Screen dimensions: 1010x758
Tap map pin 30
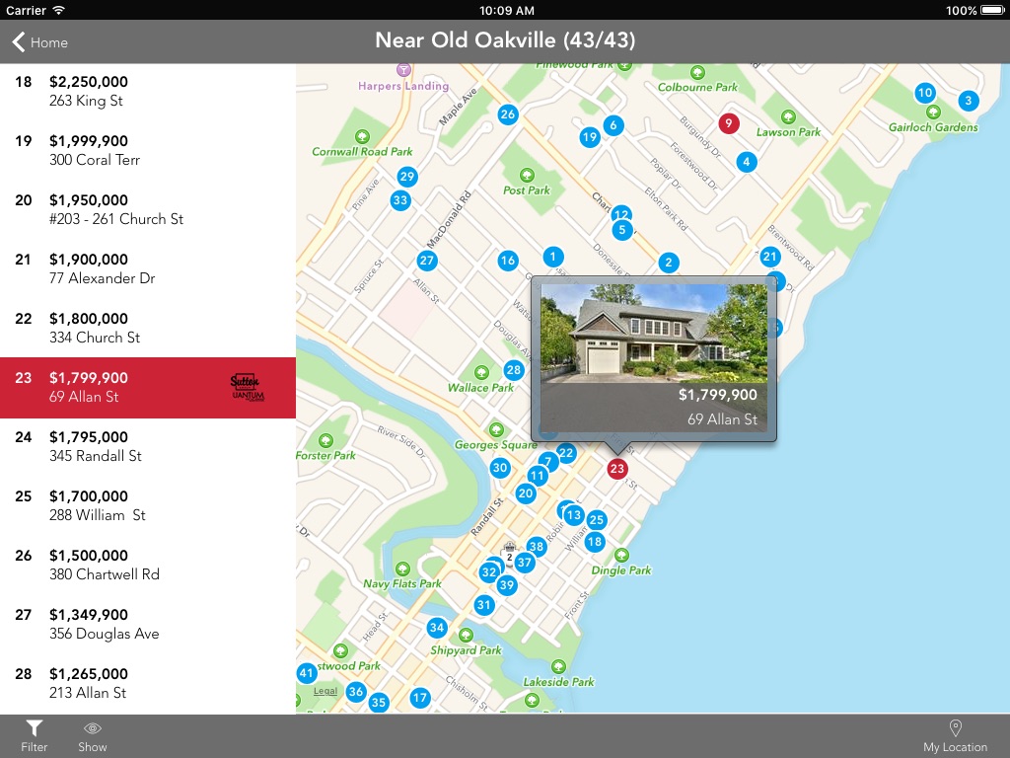click(x=500, y=468)
